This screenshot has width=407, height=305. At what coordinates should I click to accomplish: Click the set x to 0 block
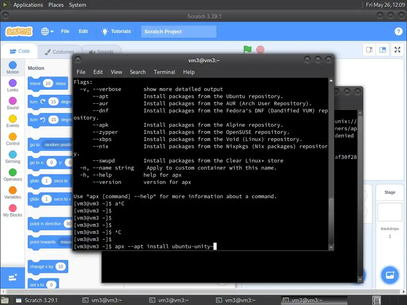click(x=43, y=284)
